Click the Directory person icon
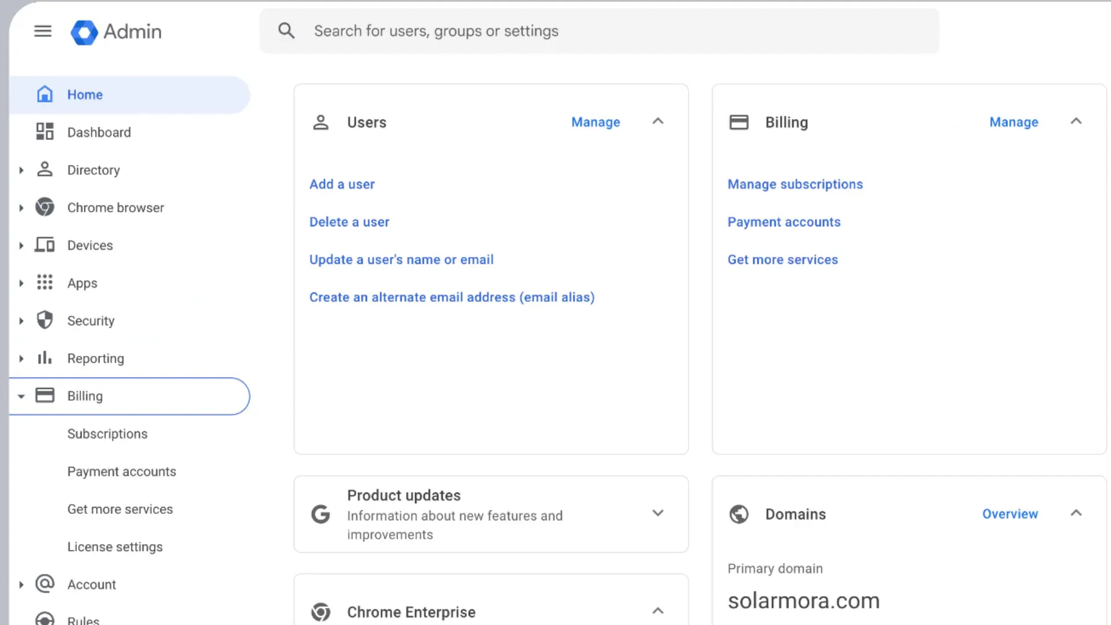 (x=45, y=170)
